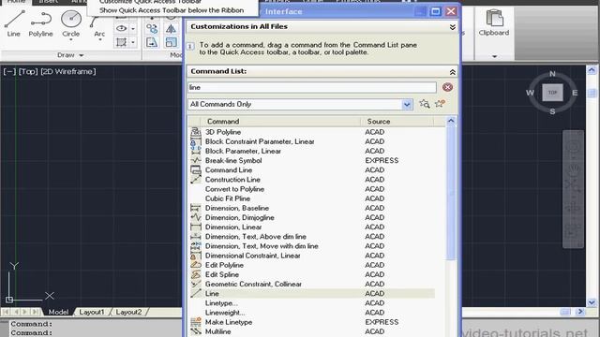Click the Break-line Symbol command icon

pos(196,160)
